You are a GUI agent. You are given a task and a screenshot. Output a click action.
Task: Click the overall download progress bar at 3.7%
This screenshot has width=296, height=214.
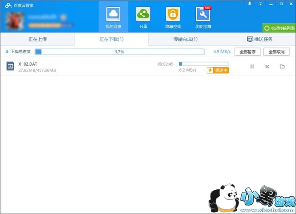click(119, 52)
